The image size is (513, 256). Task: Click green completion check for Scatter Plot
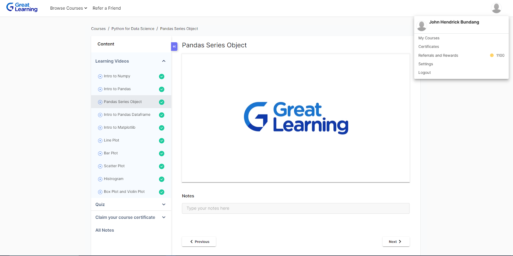click(162, 166)
